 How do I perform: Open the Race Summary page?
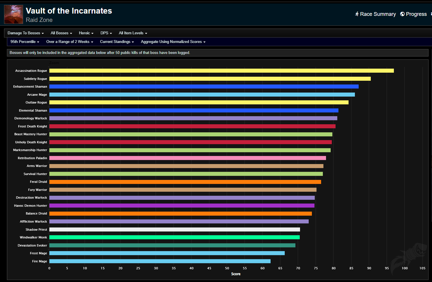pyautogui.click(x=378, y=14)
